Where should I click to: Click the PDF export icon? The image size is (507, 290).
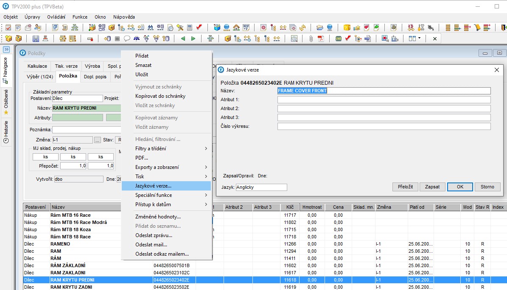(321, 39)
